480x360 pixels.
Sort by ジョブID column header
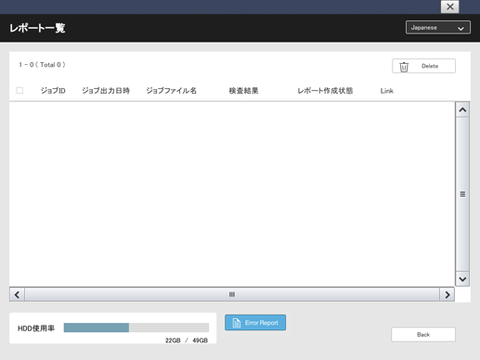(x=53, y=91)
